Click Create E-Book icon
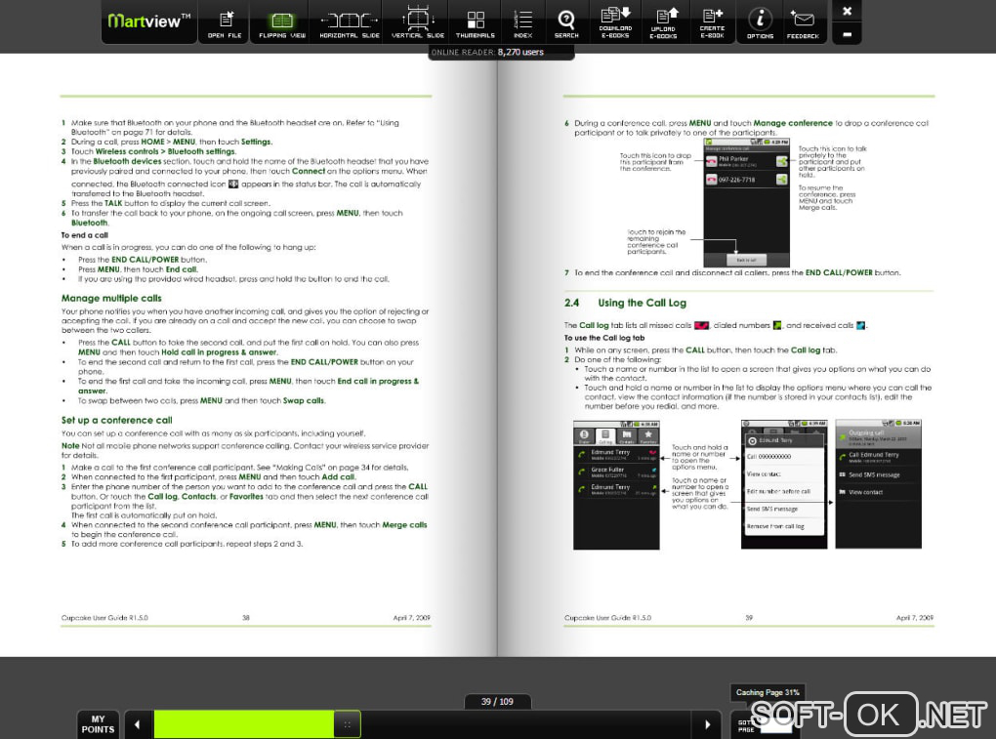The width and height of the screenshot is (996, 739). click(712, 22)
